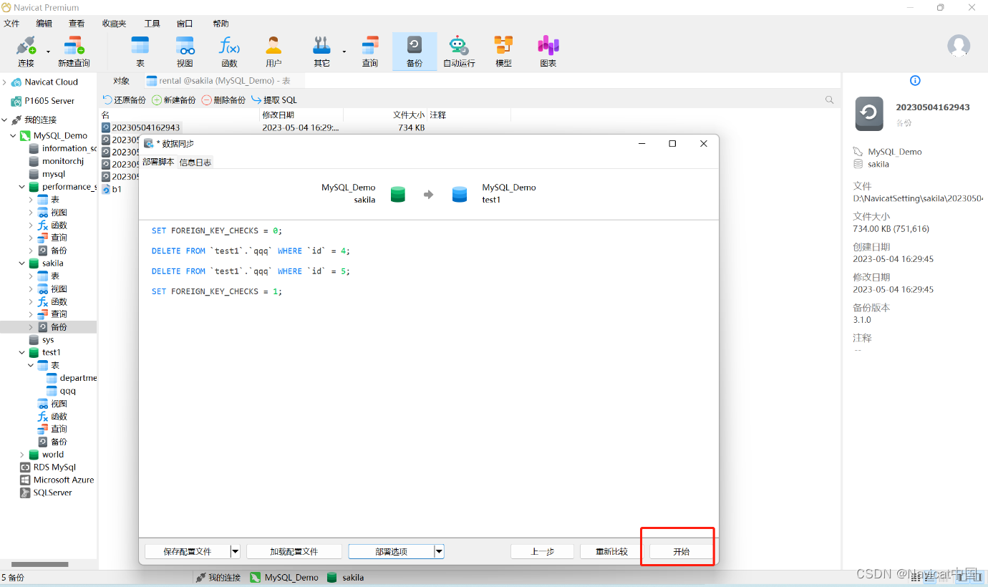The image size is (988, 587).
Task: Collapse the test1 database node
Action: pos(22,353)
